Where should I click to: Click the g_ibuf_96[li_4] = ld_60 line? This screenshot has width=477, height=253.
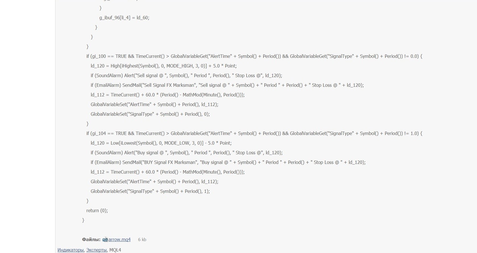[124, 18]
